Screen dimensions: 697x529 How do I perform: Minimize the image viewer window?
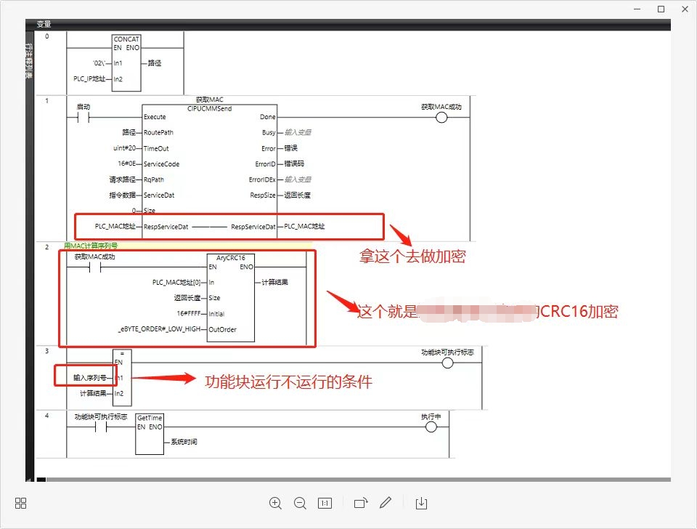tap(637, 9)
